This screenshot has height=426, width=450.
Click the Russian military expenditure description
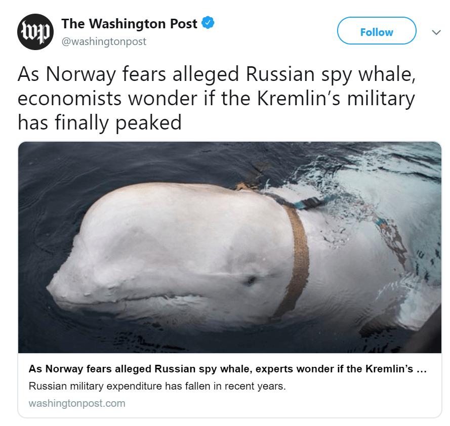point(157,386)
